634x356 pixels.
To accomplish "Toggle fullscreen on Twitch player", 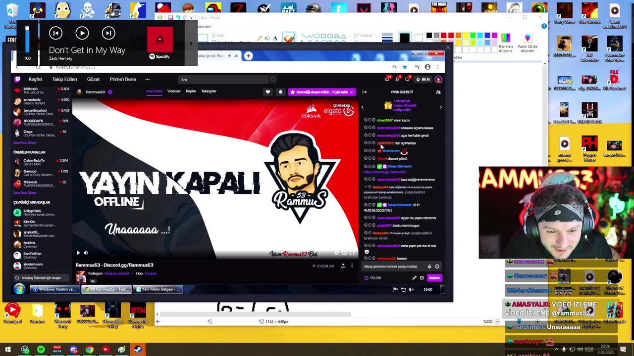I will pyautogui.click(x=352, y=253).
